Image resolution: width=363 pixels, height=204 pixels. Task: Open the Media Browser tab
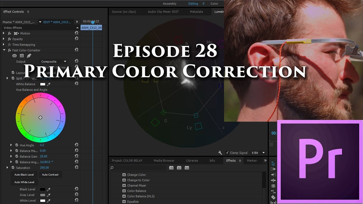tap(164, 160)
